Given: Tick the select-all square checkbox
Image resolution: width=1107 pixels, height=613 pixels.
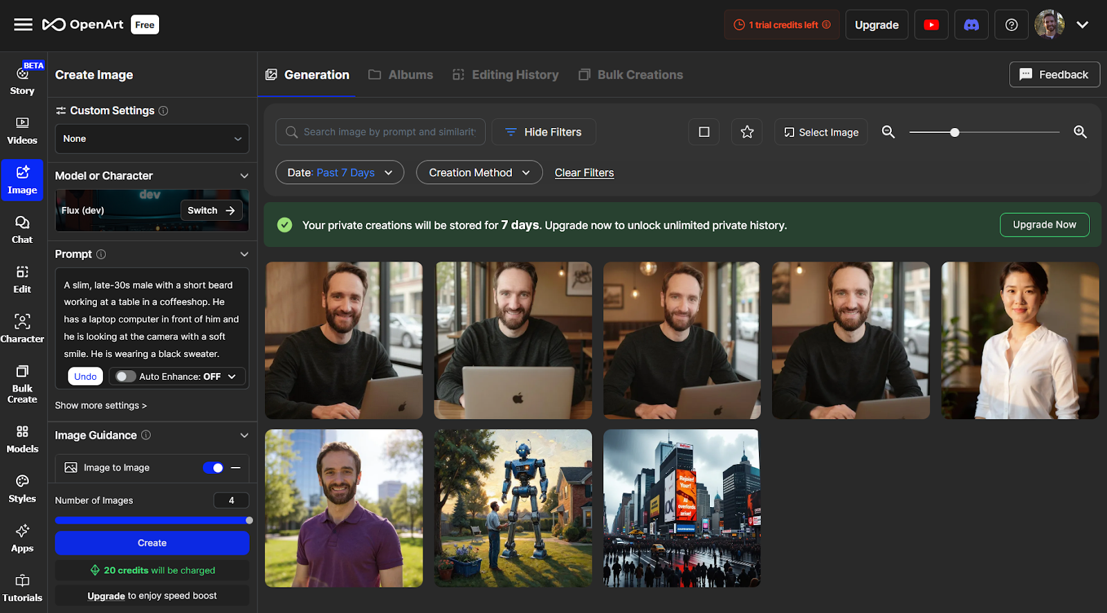Looking at the screenshot, I should pyautogui.click(x=704, y=132).
